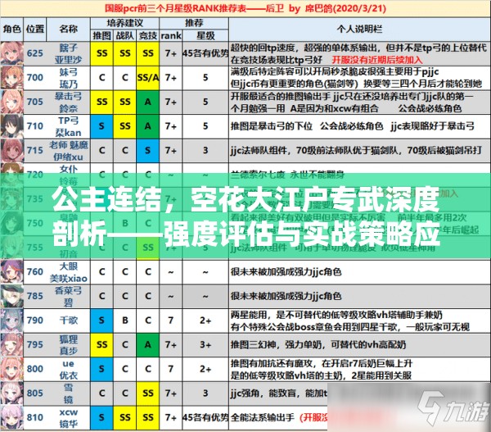
Task: Click the avatar in row 700
Action: [12, 78]
